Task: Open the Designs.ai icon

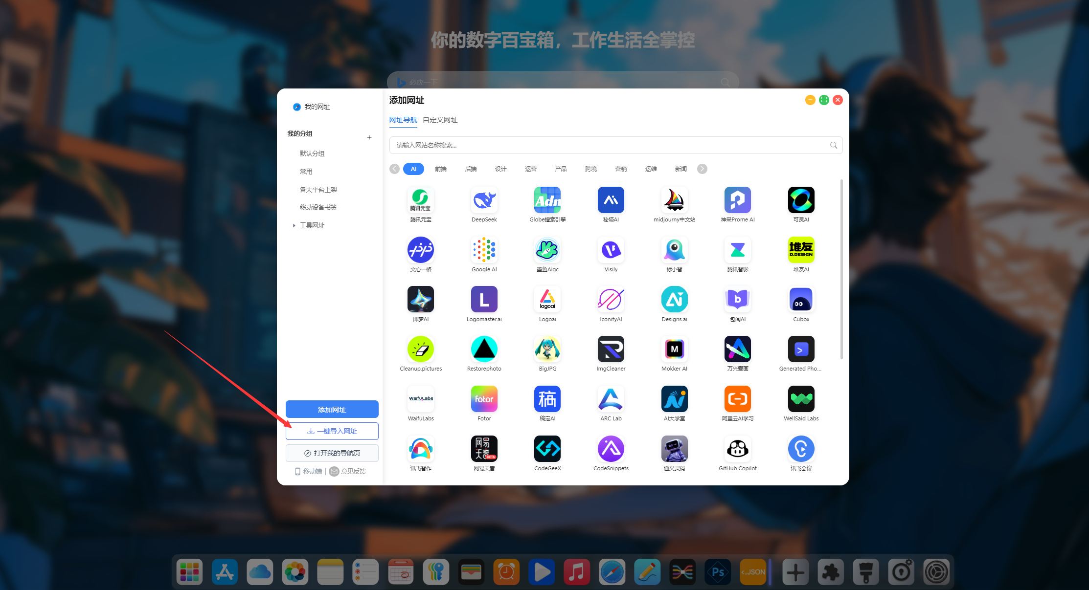Action: coord(674,299)
